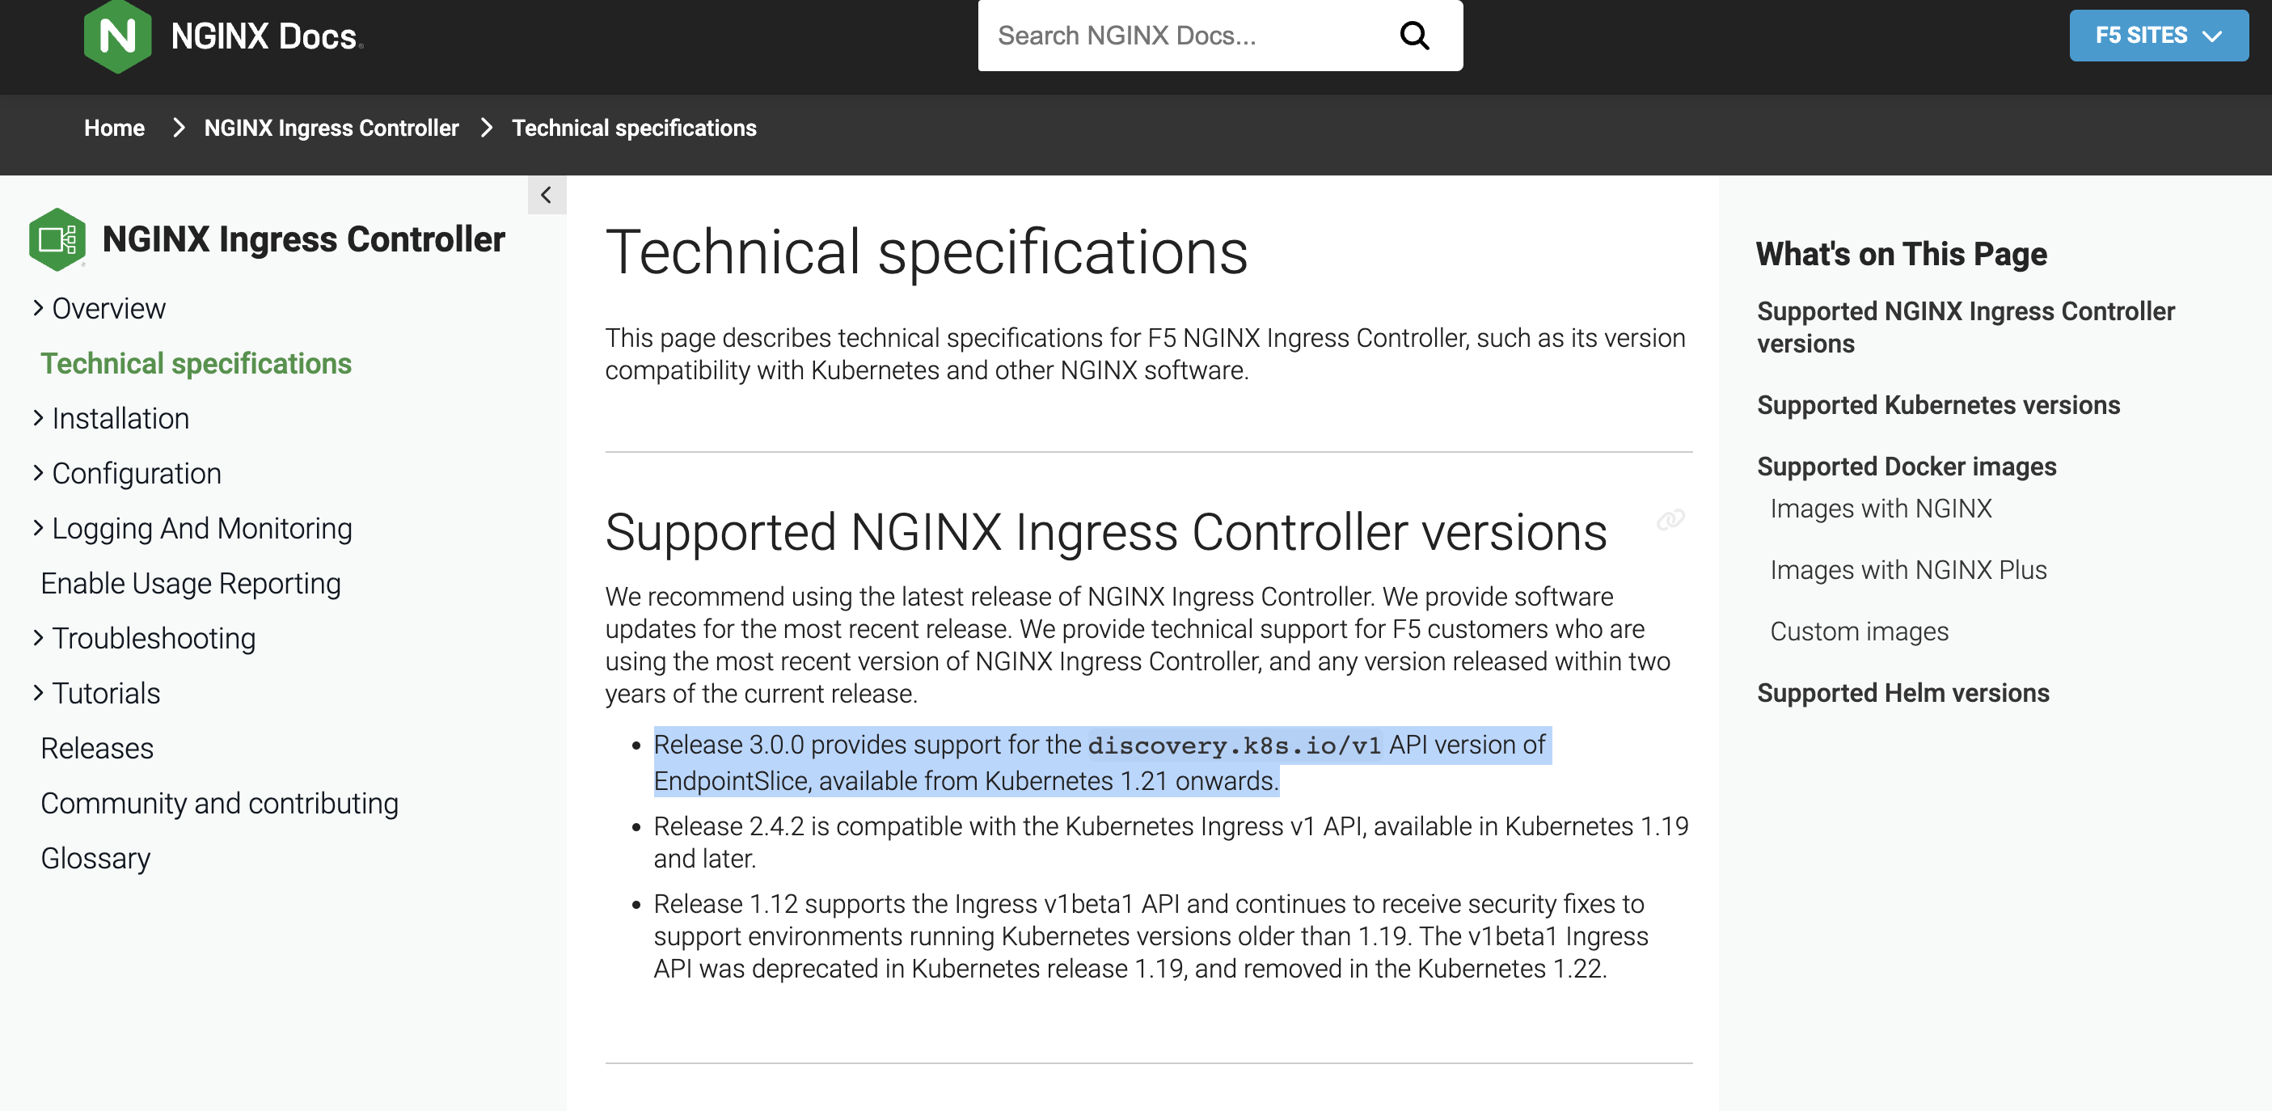
Task: Expand Logging And Monitoring section
Action: point(38,528)
